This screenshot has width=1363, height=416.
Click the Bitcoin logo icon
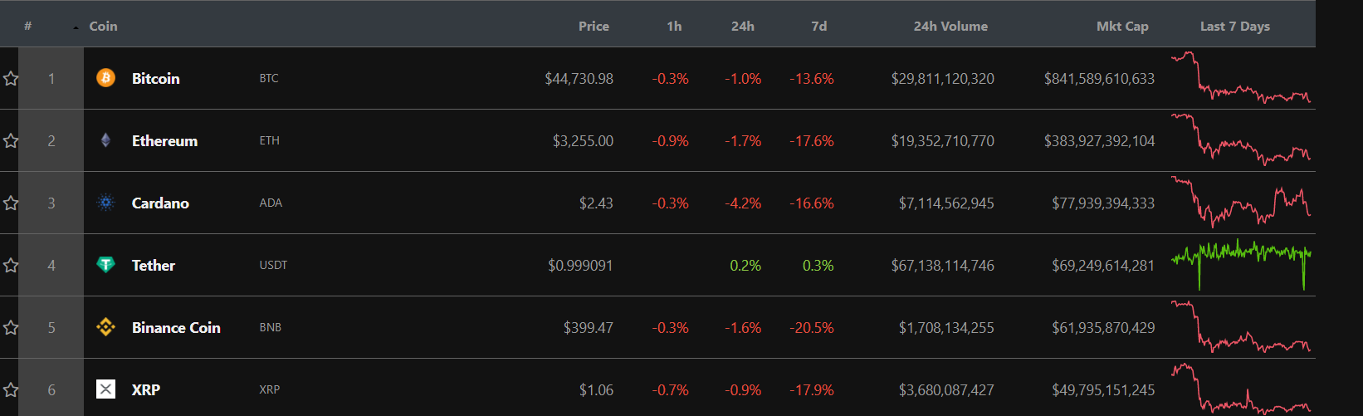pos(105,78)
